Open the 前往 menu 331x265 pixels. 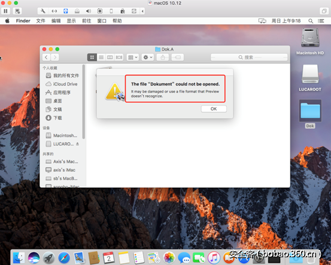coord(87,21)
